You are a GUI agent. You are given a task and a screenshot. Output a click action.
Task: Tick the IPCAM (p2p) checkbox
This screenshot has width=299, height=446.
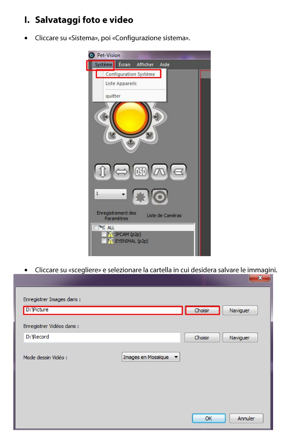coord(104,234)
